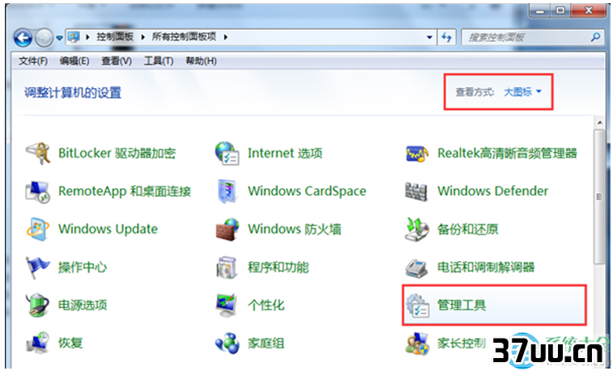Click the refresh button beside address bar
The width and height of the screenshot is (613, 371).
(446, 37)
